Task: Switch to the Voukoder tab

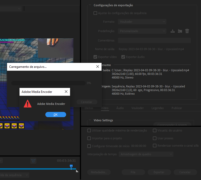Action: click(137, 108)
